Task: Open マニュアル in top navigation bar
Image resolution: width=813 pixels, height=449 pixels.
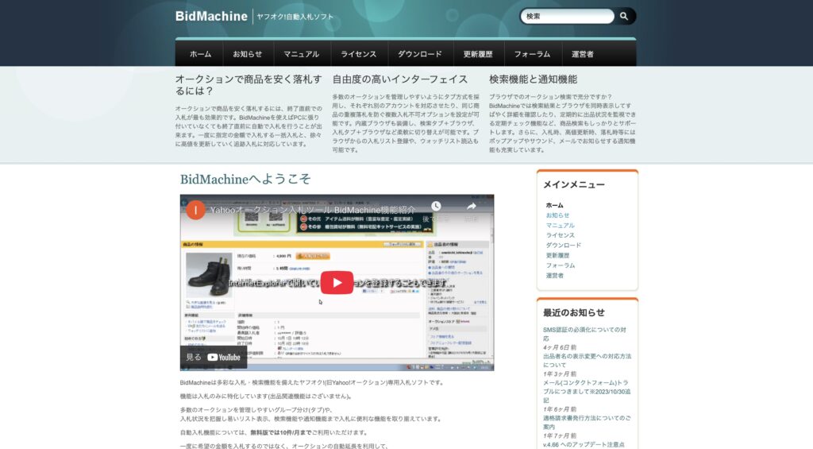Action: [x=301, y=54]
